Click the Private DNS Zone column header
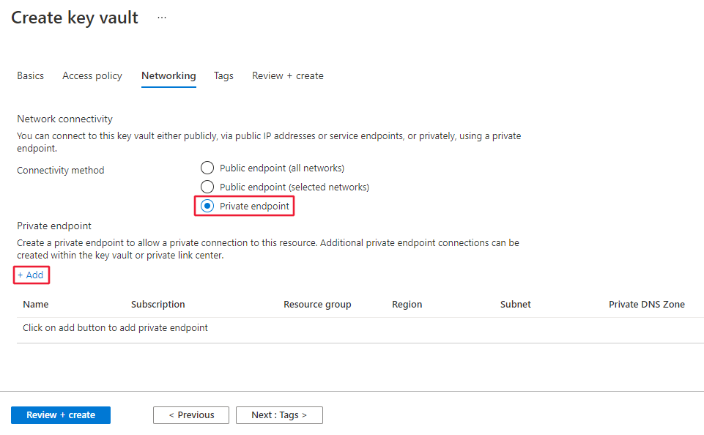Screen dimensions: 704x435 [x=647, y=304]
